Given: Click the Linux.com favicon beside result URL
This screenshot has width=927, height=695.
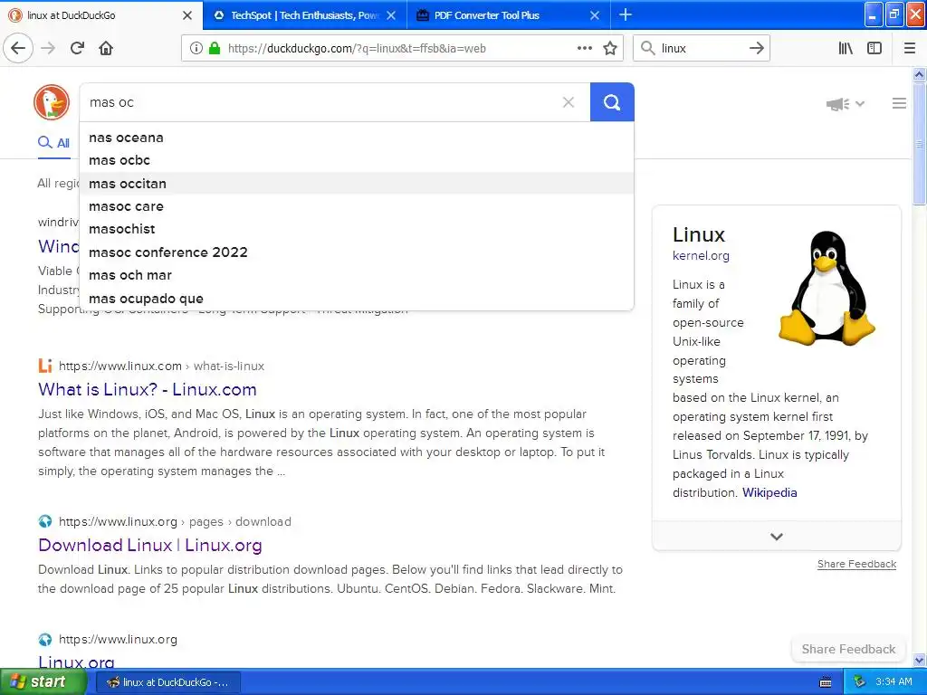Looking at the screenshot, I should pos(45,366).
